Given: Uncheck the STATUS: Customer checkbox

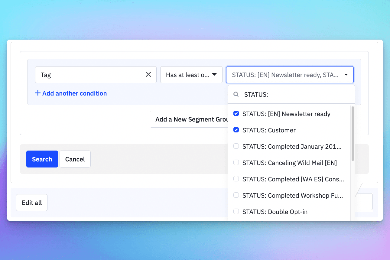Looking at the screenshot, I should 236,130.
